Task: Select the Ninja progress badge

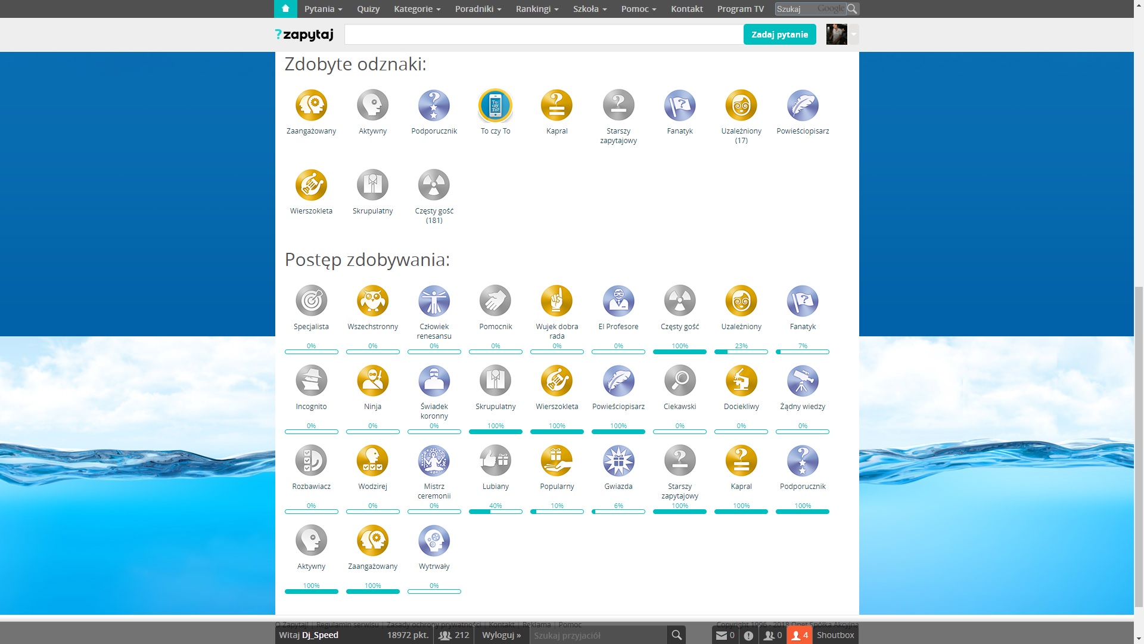Action: 372,381
